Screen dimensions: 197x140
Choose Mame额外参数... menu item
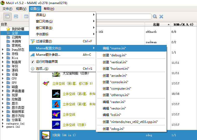tap(63, 55)
